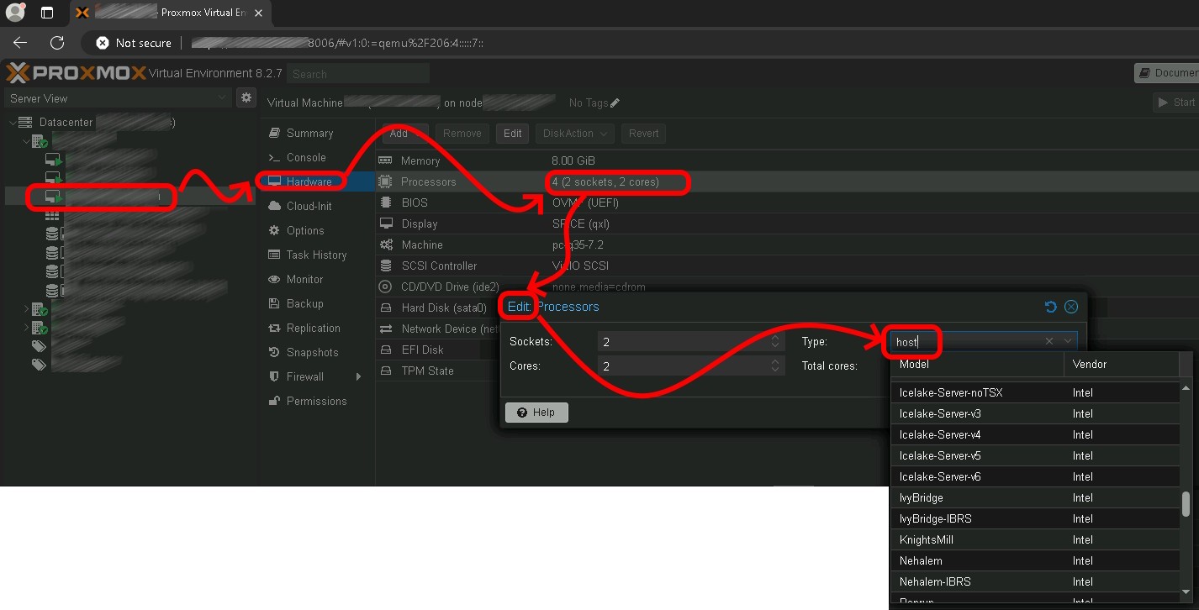Close the Edit Processors dialog
This screenshot has width=1199, height=610.
(x=1070, y=307)
